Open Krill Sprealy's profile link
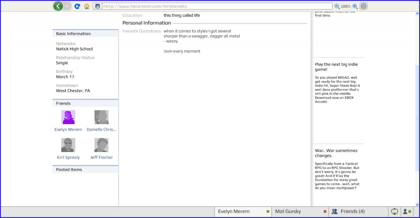The width and height of the screenshot is (420, 218). click(x=68, y=157)
